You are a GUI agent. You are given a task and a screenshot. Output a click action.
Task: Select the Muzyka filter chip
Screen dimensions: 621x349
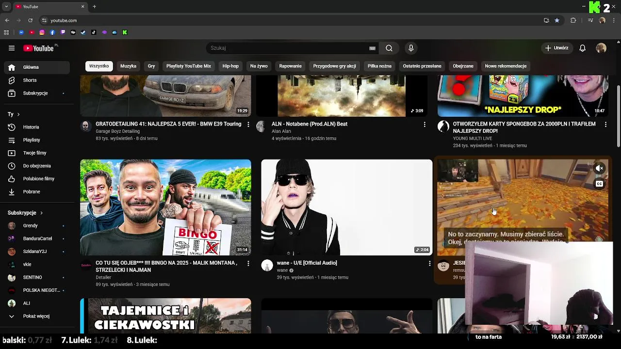pos(128,66)
